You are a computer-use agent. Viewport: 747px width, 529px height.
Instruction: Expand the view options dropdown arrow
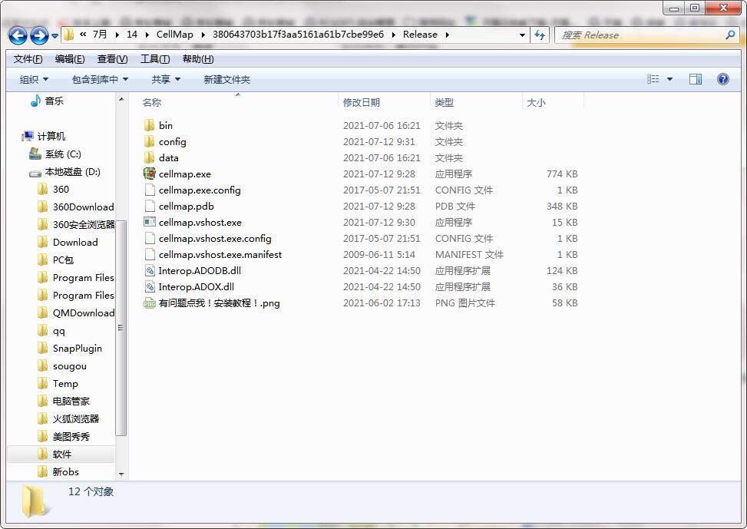coord(669,79)
